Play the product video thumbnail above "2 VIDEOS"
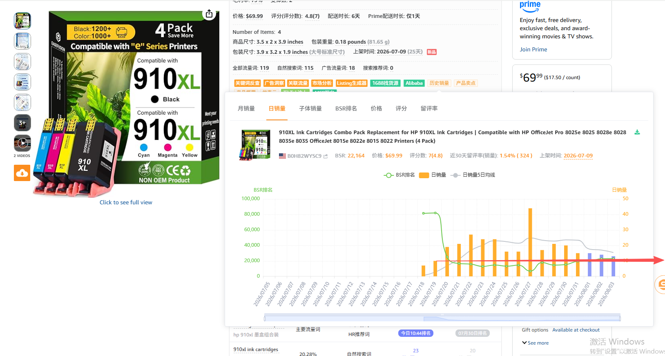665x356 pixels. (22, 143)
